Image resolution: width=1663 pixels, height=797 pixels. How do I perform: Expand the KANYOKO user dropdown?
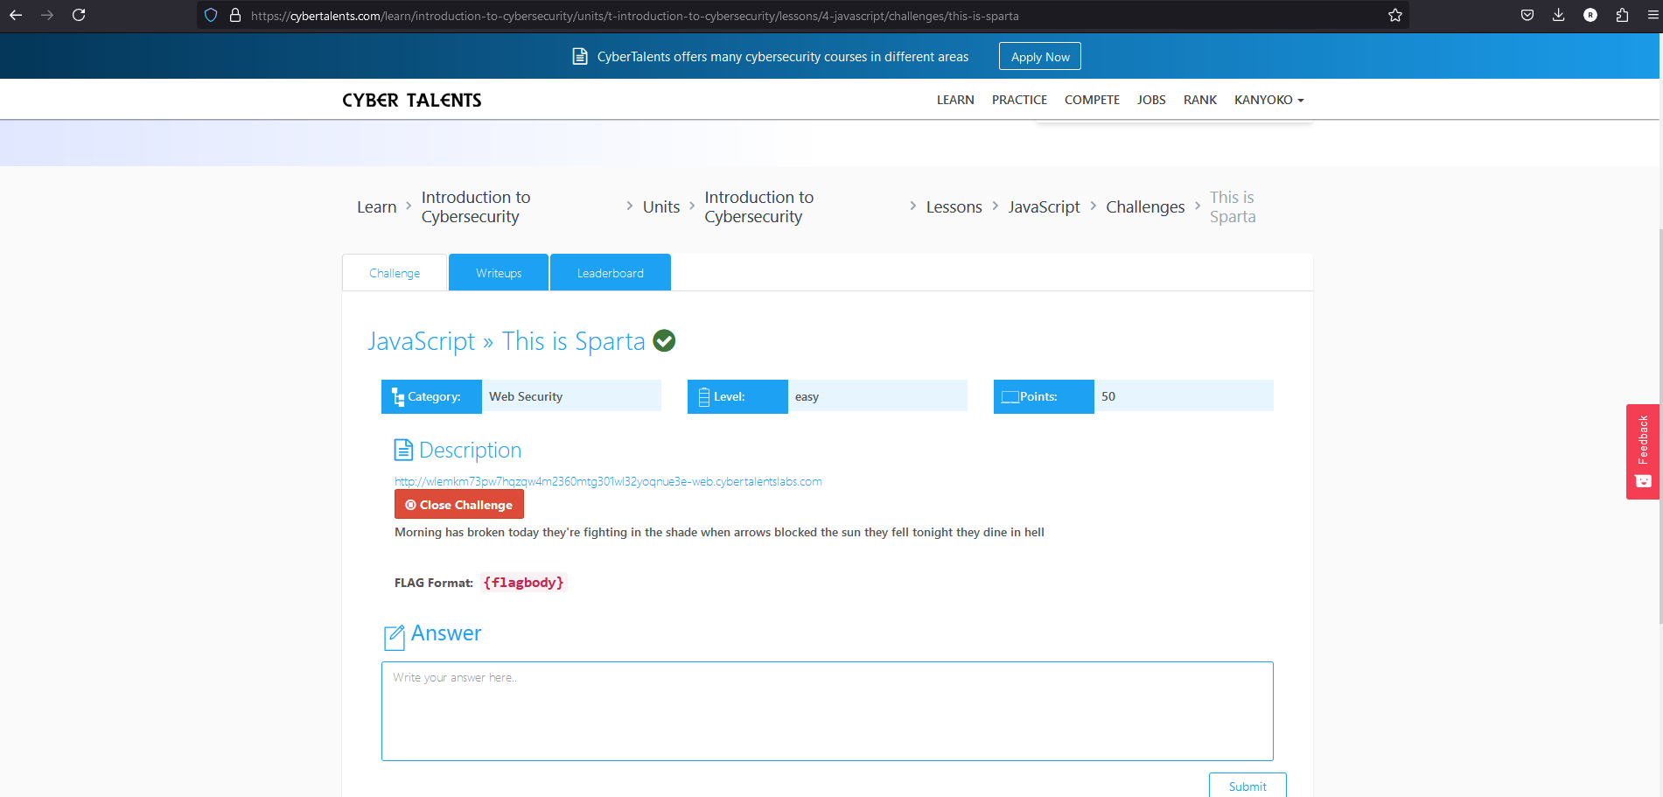[1268, 100]
